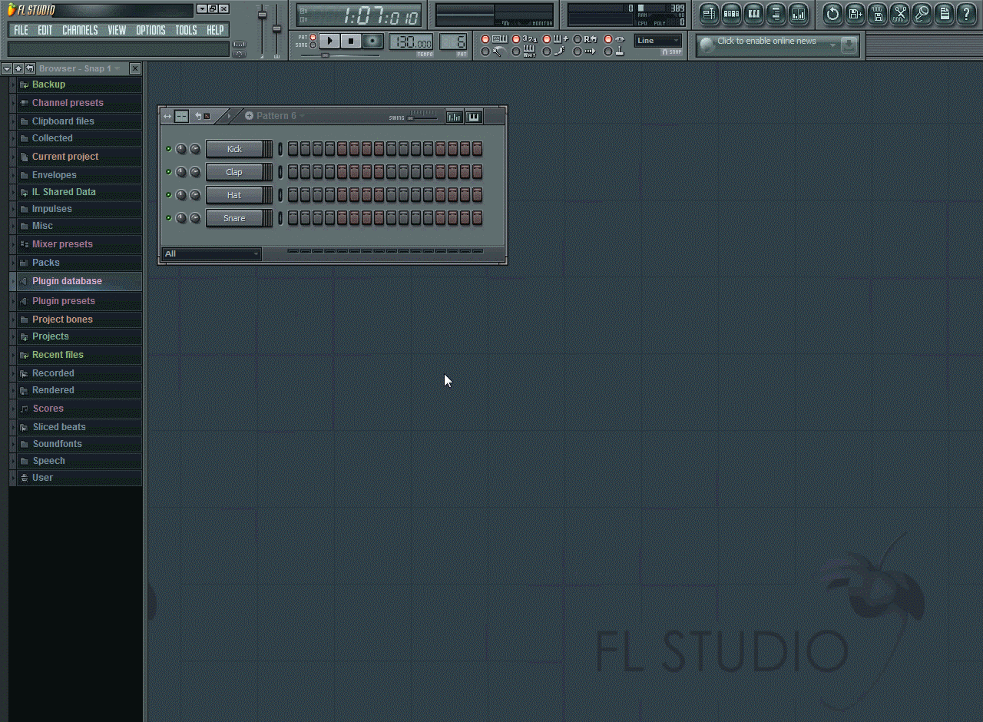Open the piano roll view icon

[753, 14]
